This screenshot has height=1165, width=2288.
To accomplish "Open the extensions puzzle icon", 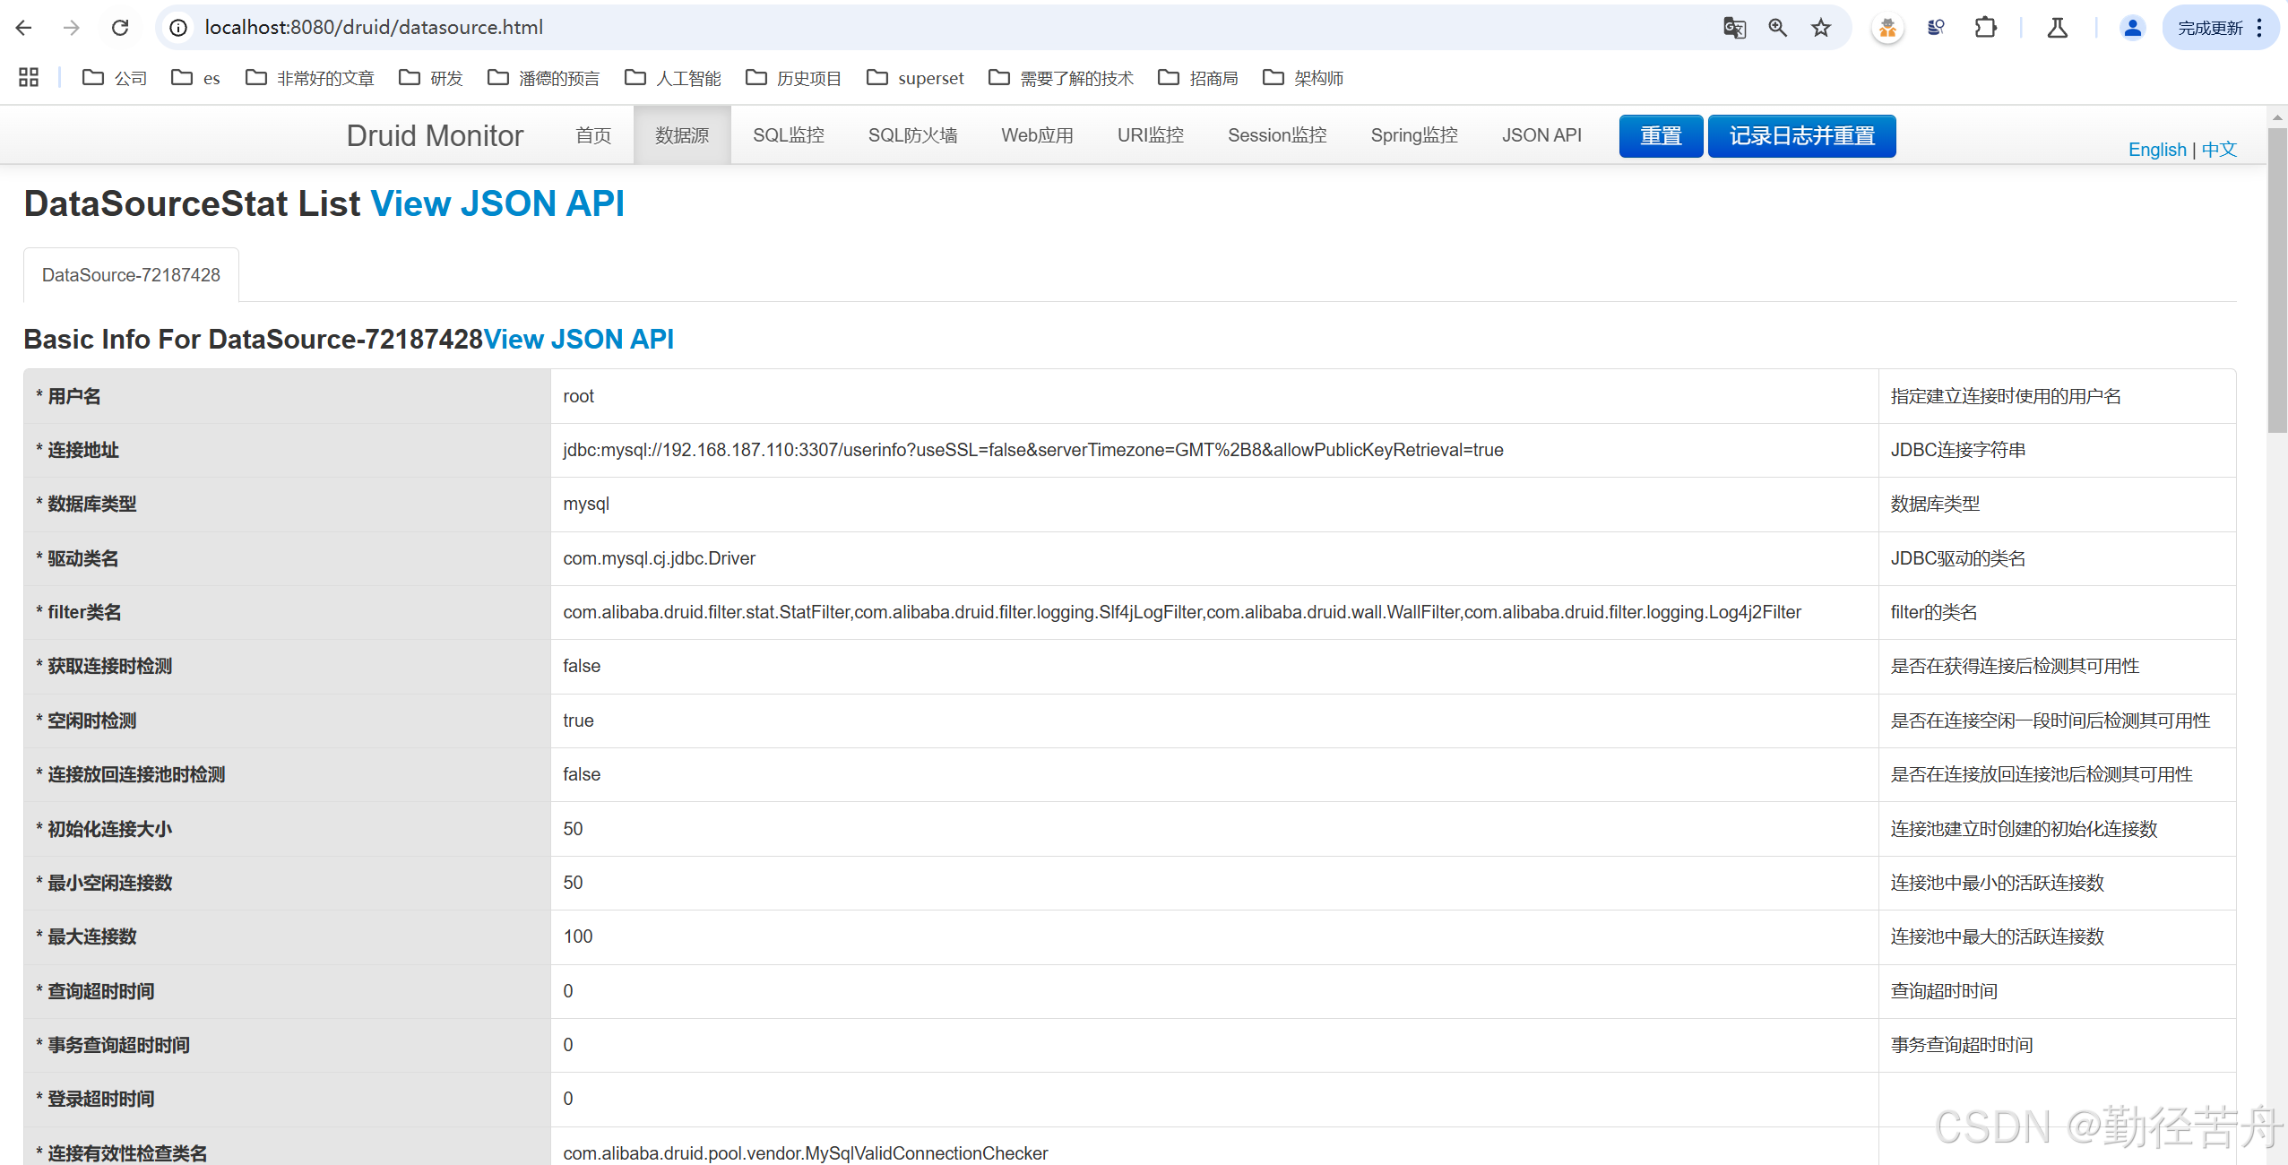I will tap(1985, 28).
